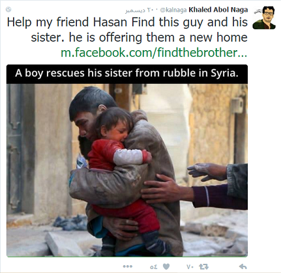View like count ٥٤ beside the heart

click(154, 266)
